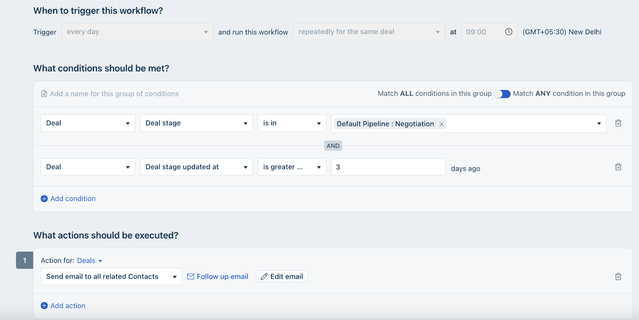Open the Deal dropdown in second condition

coord(88,167)
